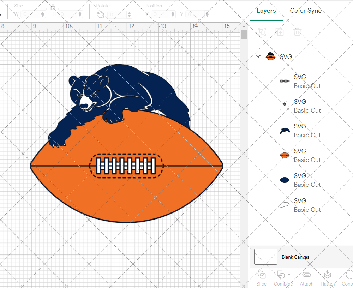Screen dimensions: 353x288
Task: Click the Blank Canvas label
Action: tap(295, 257)
